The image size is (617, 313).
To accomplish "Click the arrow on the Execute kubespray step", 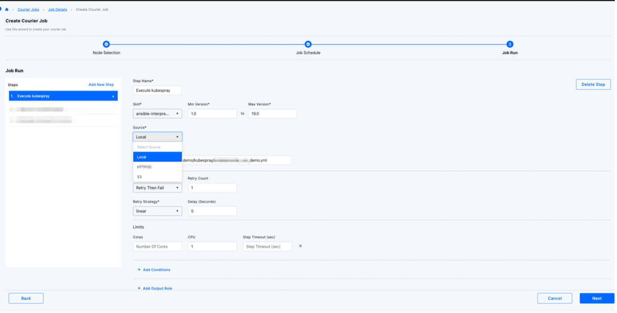I will click(x=114, y=96).
